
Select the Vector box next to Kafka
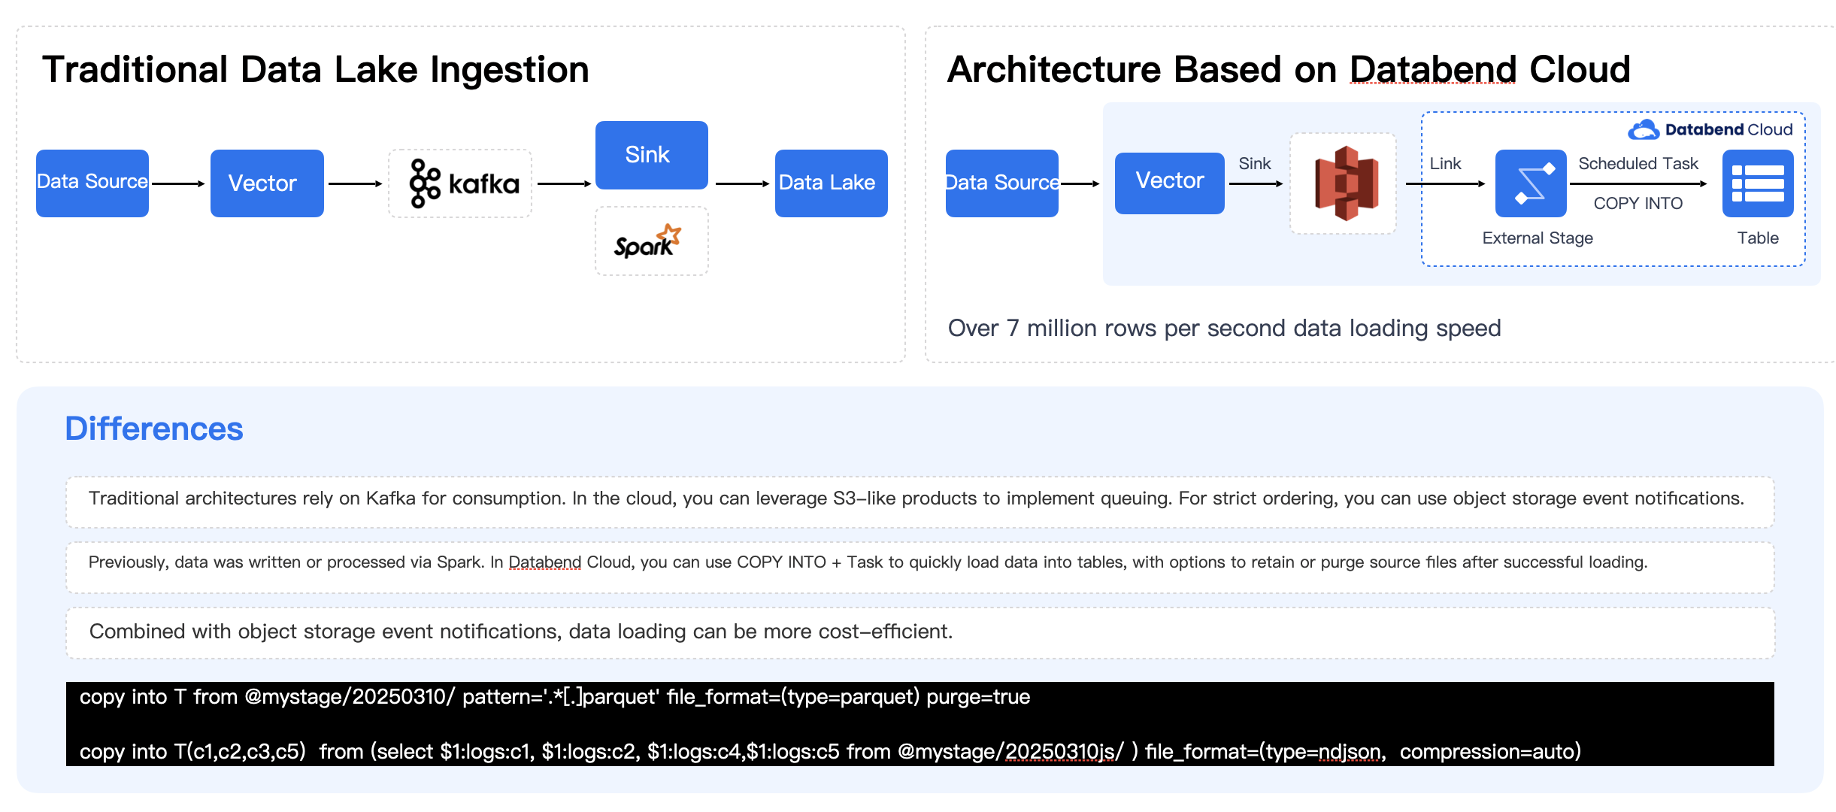tap(267, 183)
